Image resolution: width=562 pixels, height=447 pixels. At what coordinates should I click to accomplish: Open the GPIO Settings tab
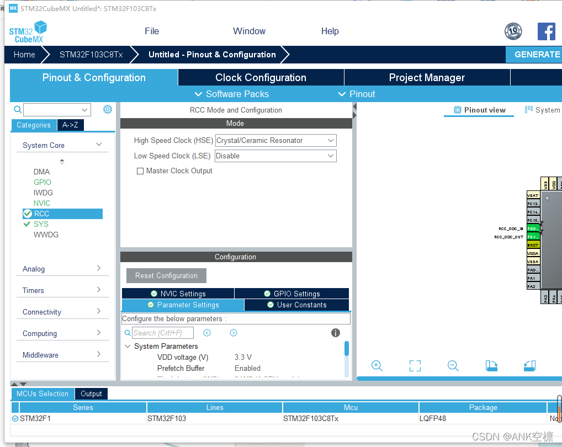coord(291,294)
